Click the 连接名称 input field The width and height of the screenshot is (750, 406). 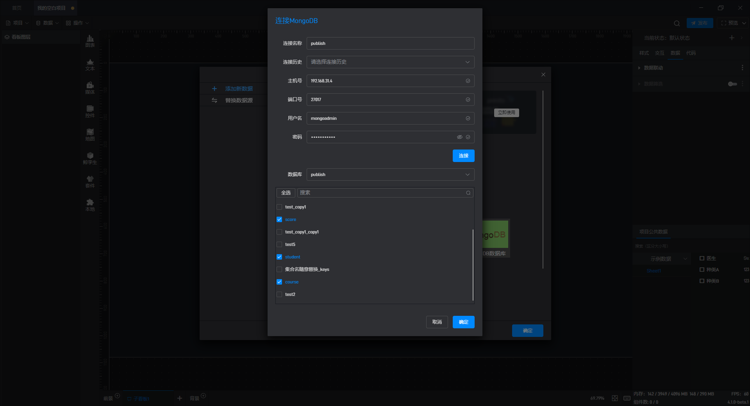coord(391,43)
